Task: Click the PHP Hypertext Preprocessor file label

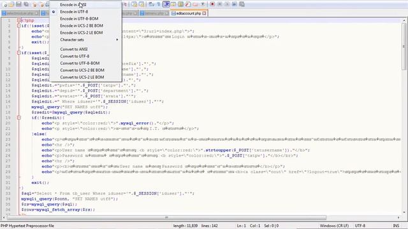Action: [27, 226]
